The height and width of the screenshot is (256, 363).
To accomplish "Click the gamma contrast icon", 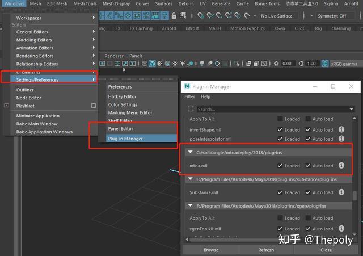I will click(x=301, y=64).
